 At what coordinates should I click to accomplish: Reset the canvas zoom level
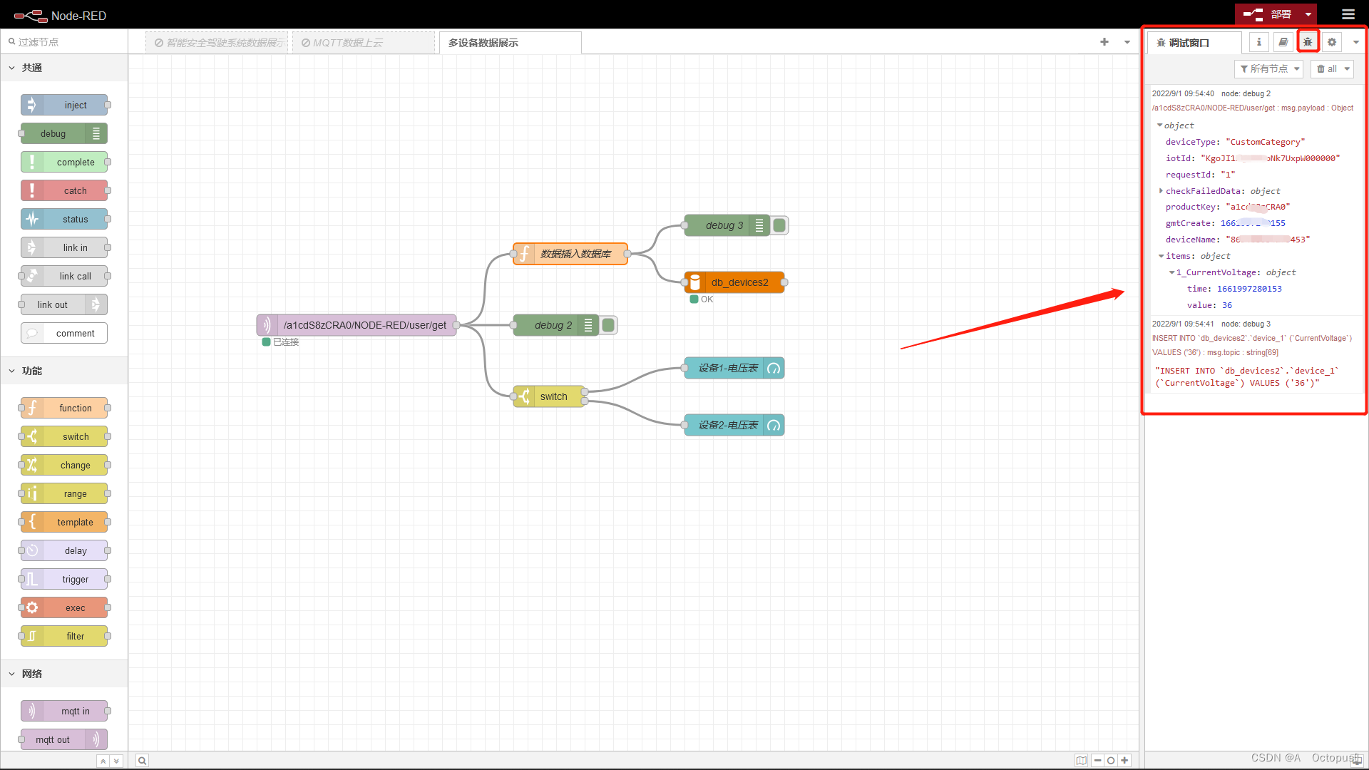[x=1111, y=761]
